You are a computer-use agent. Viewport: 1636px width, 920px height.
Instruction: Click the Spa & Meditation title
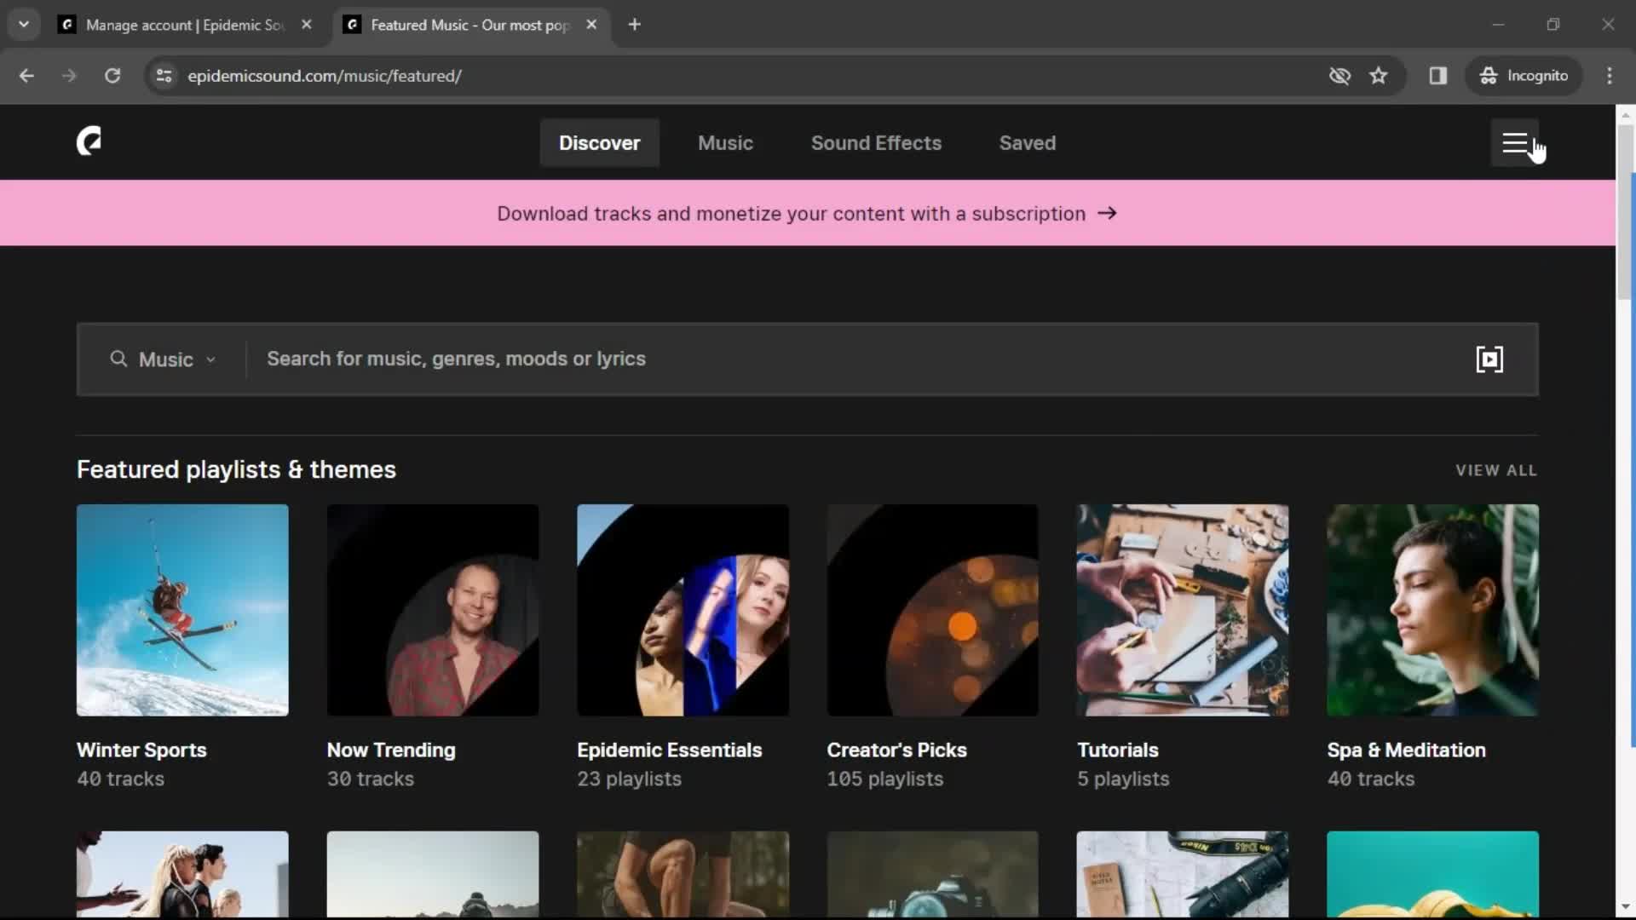click(1406, 750)
